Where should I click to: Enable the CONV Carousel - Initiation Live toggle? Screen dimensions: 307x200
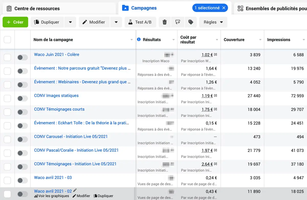coord(23,140)
